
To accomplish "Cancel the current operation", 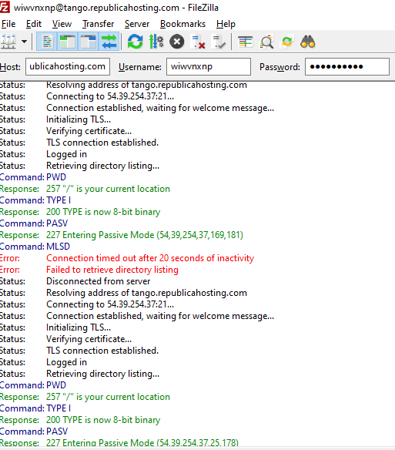I will [177, 42].
